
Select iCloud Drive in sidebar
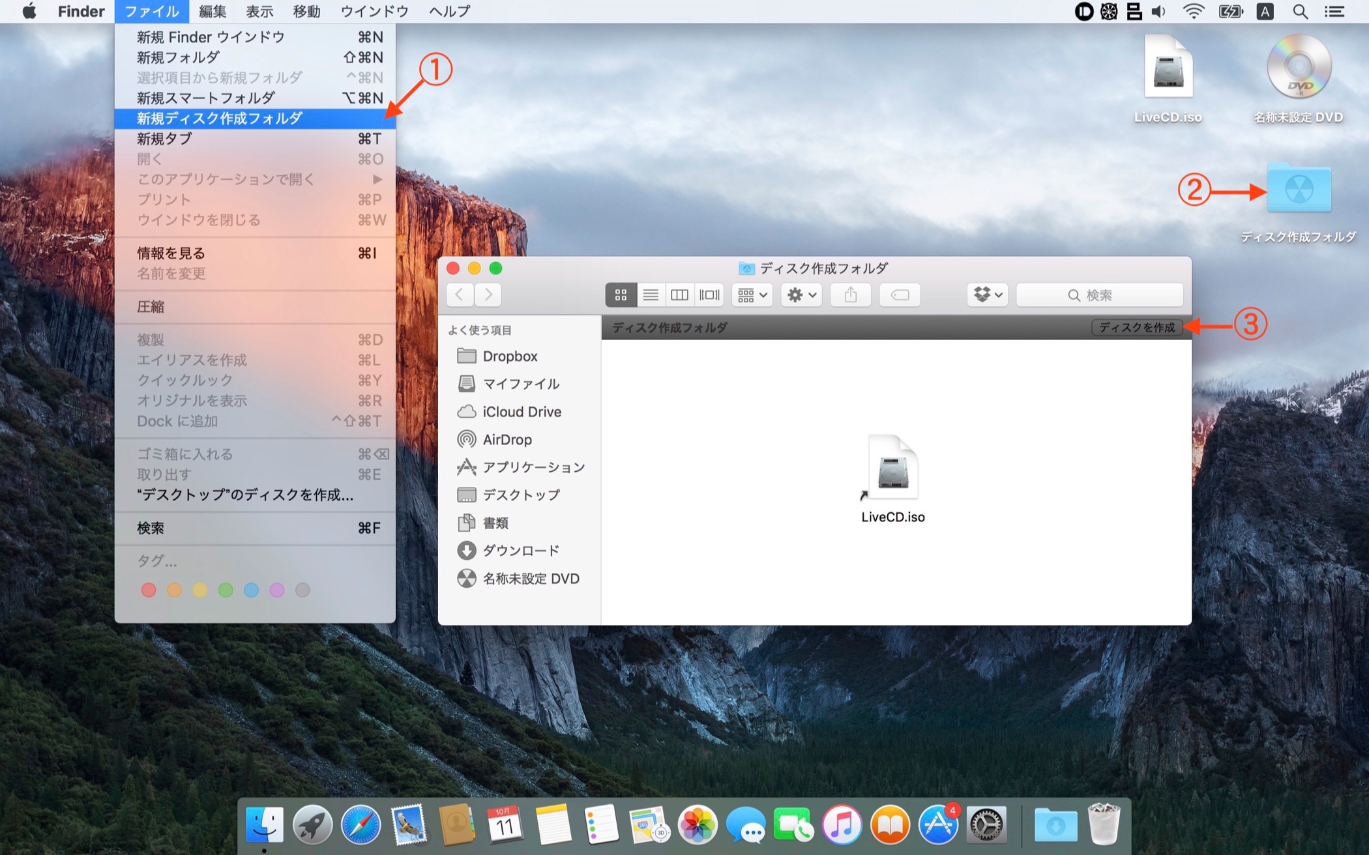point(521,412)
